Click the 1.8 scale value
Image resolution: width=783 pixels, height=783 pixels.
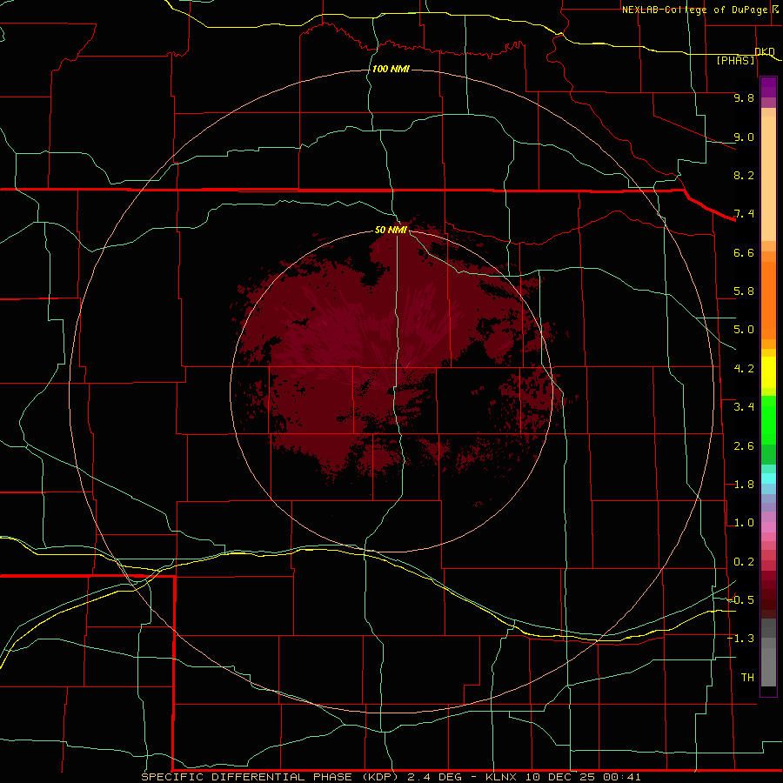coord(744,485)
